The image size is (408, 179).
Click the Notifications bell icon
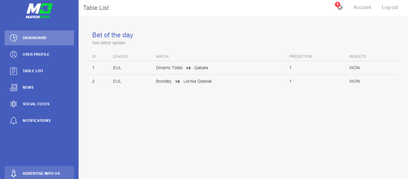pos(14,121)
